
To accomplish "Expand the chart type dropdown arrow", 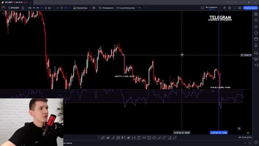I will (x=69, y=8).
